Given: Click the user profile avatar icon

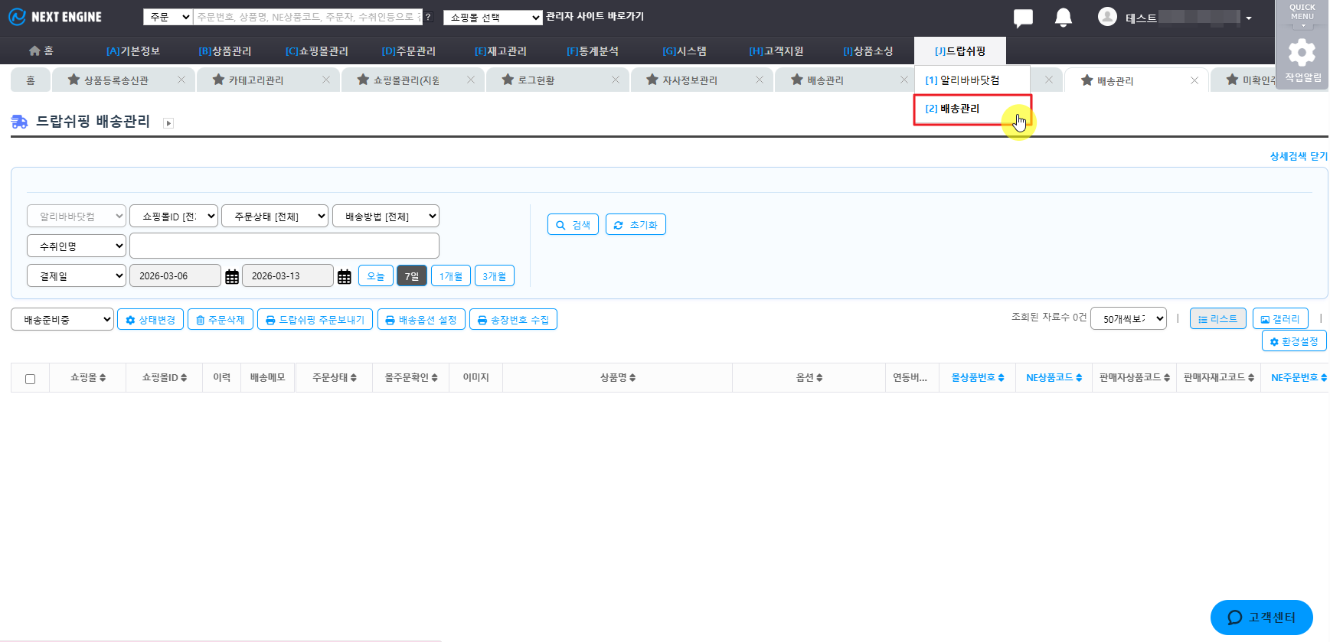Looking at the screenshot, I should point(1107,17).
